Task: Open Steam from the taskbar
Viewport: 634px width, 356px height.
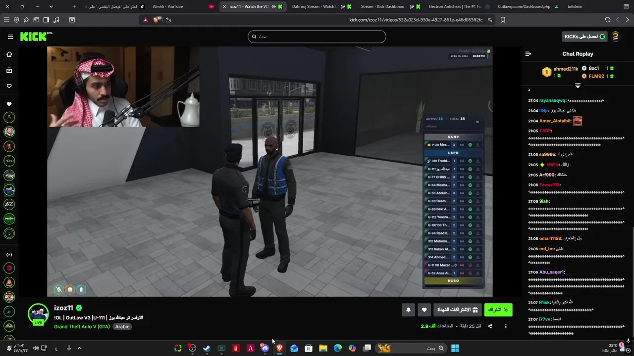Action: (207, 348)
